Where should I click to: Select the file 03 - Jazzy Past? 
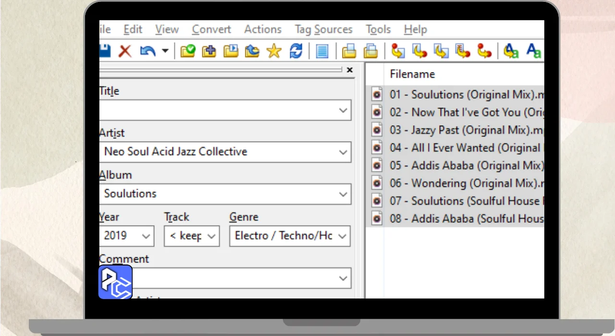coord(461,130)
